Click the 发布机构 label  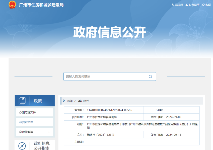(x=78, y=117)
